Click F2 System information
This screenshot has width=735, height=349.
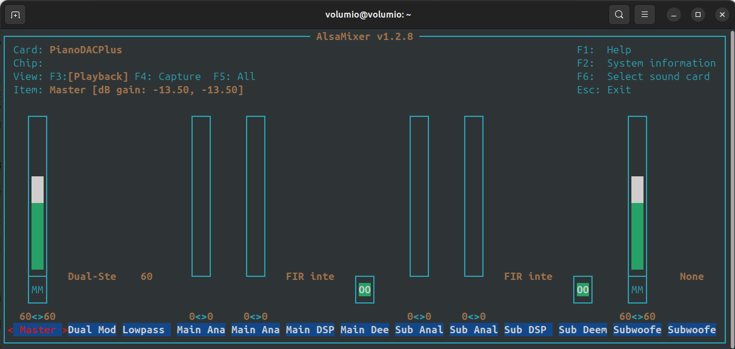pos(646,63)
